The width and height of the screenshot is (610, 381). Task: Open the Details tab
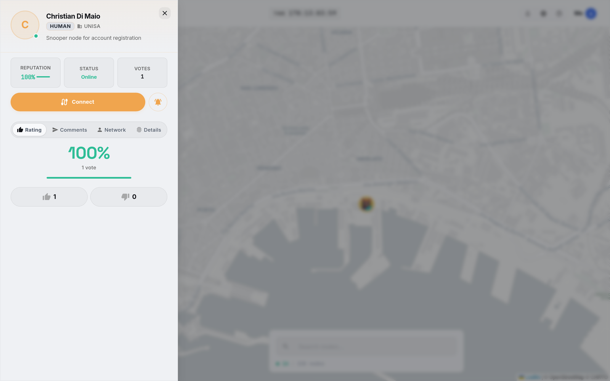pyautogui.click(x=149, y=130)
